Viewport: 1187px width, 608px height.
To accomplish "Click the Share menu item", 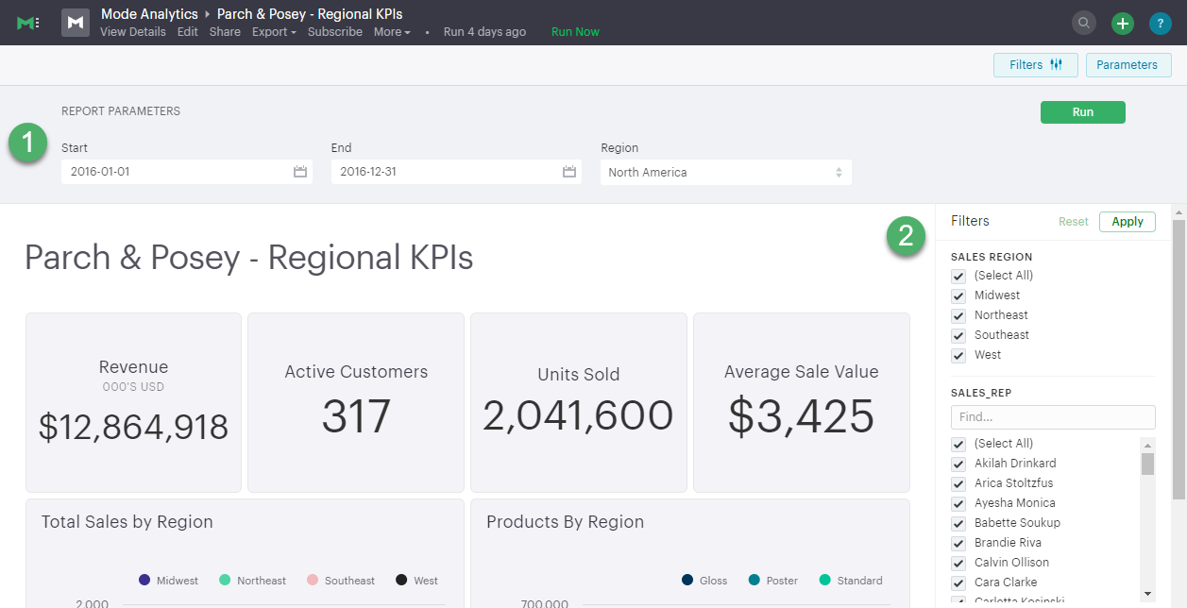I will click(x=225, y=32).
